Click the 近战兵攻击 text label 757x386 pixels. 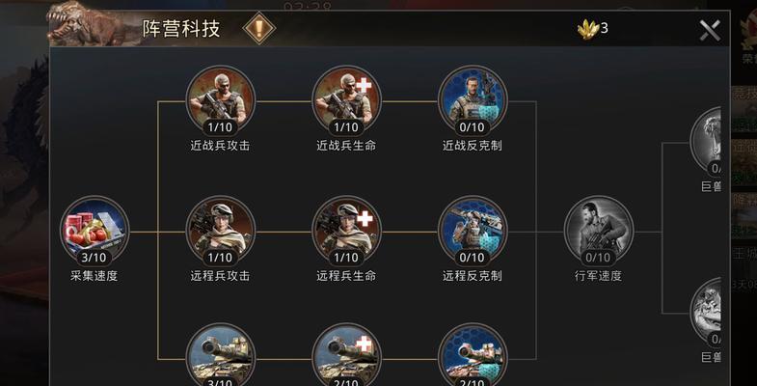pyautogui.click(x=220, y=146)
